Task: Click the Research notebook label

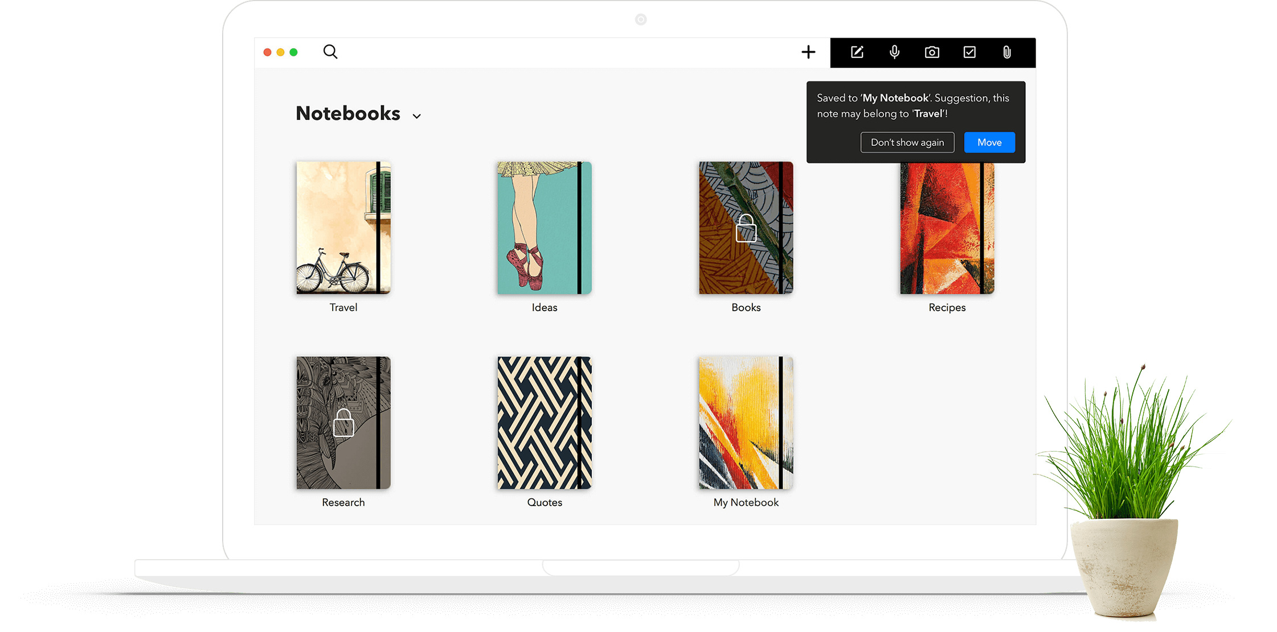Action: 343,502
